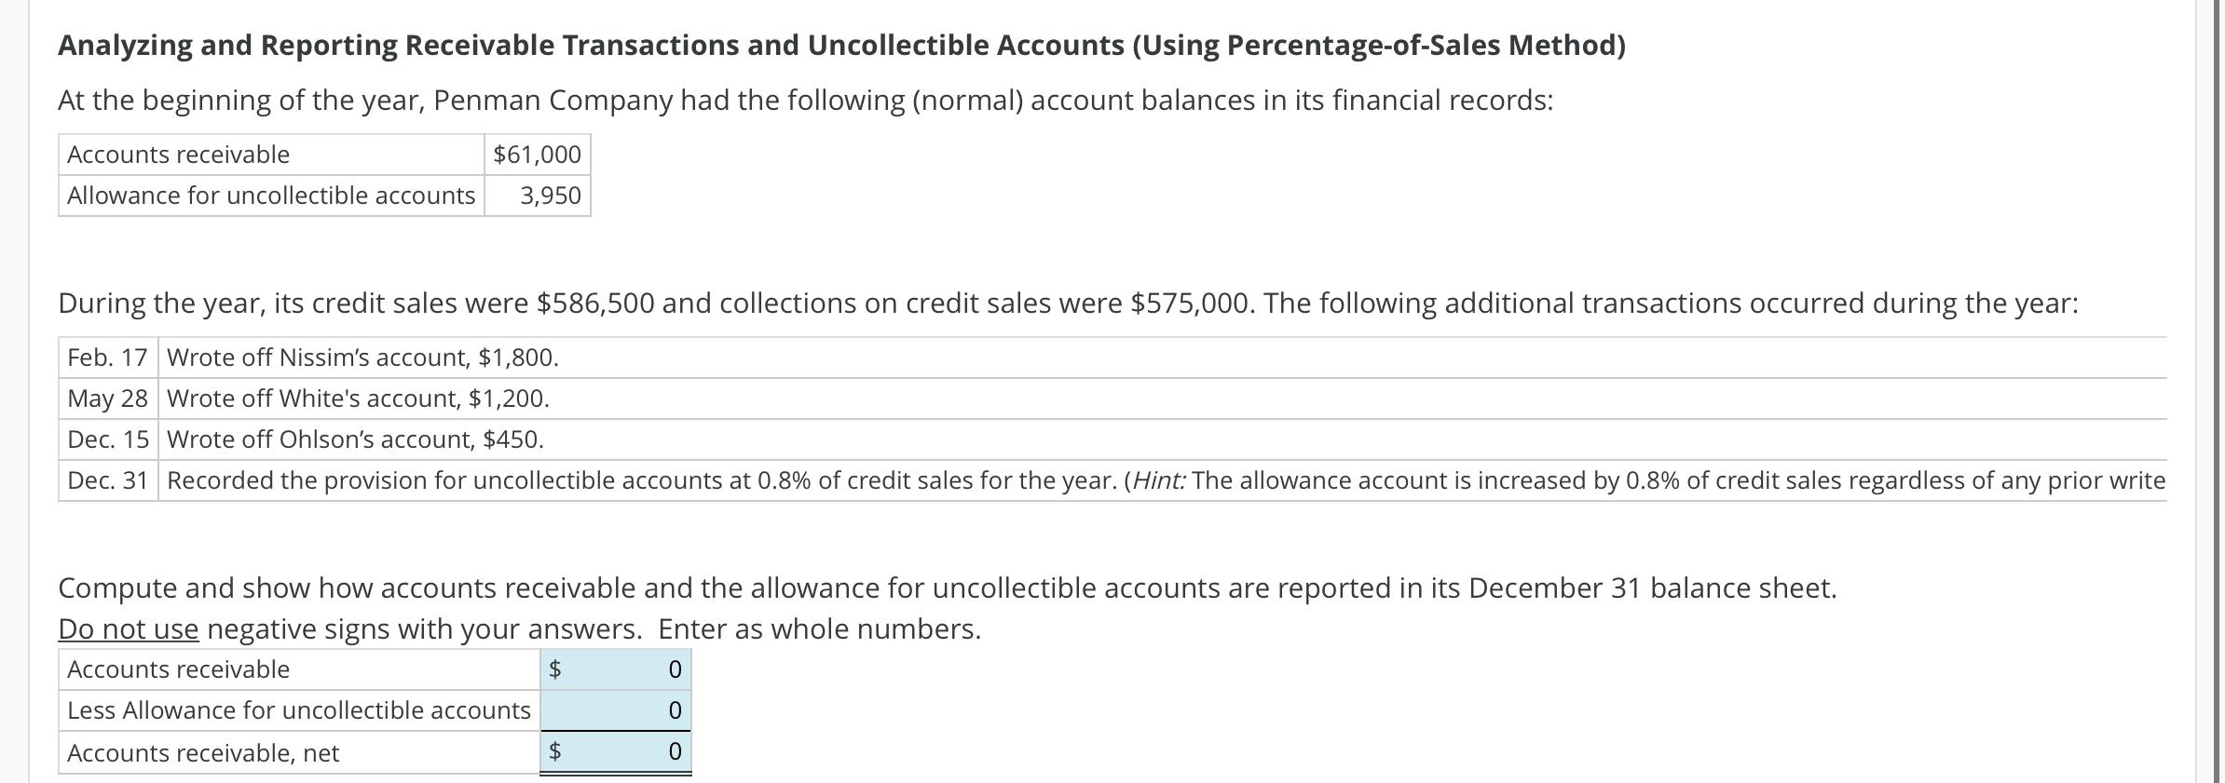Click the Accounts receivable label in answer table
The image size is (2225, 783).
179,668
